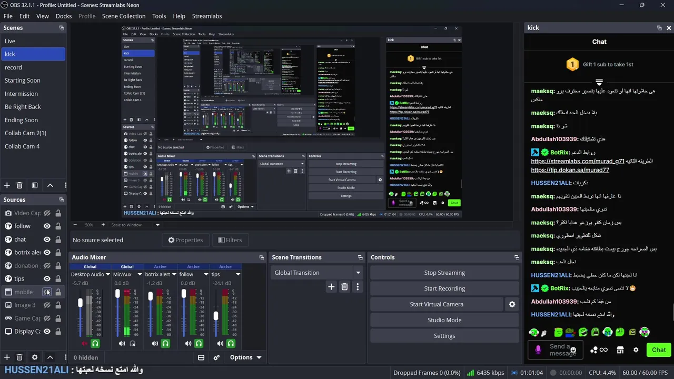Hide the botrix alert source
Viewport: 674px width, 379px height.
coord(47,253)
